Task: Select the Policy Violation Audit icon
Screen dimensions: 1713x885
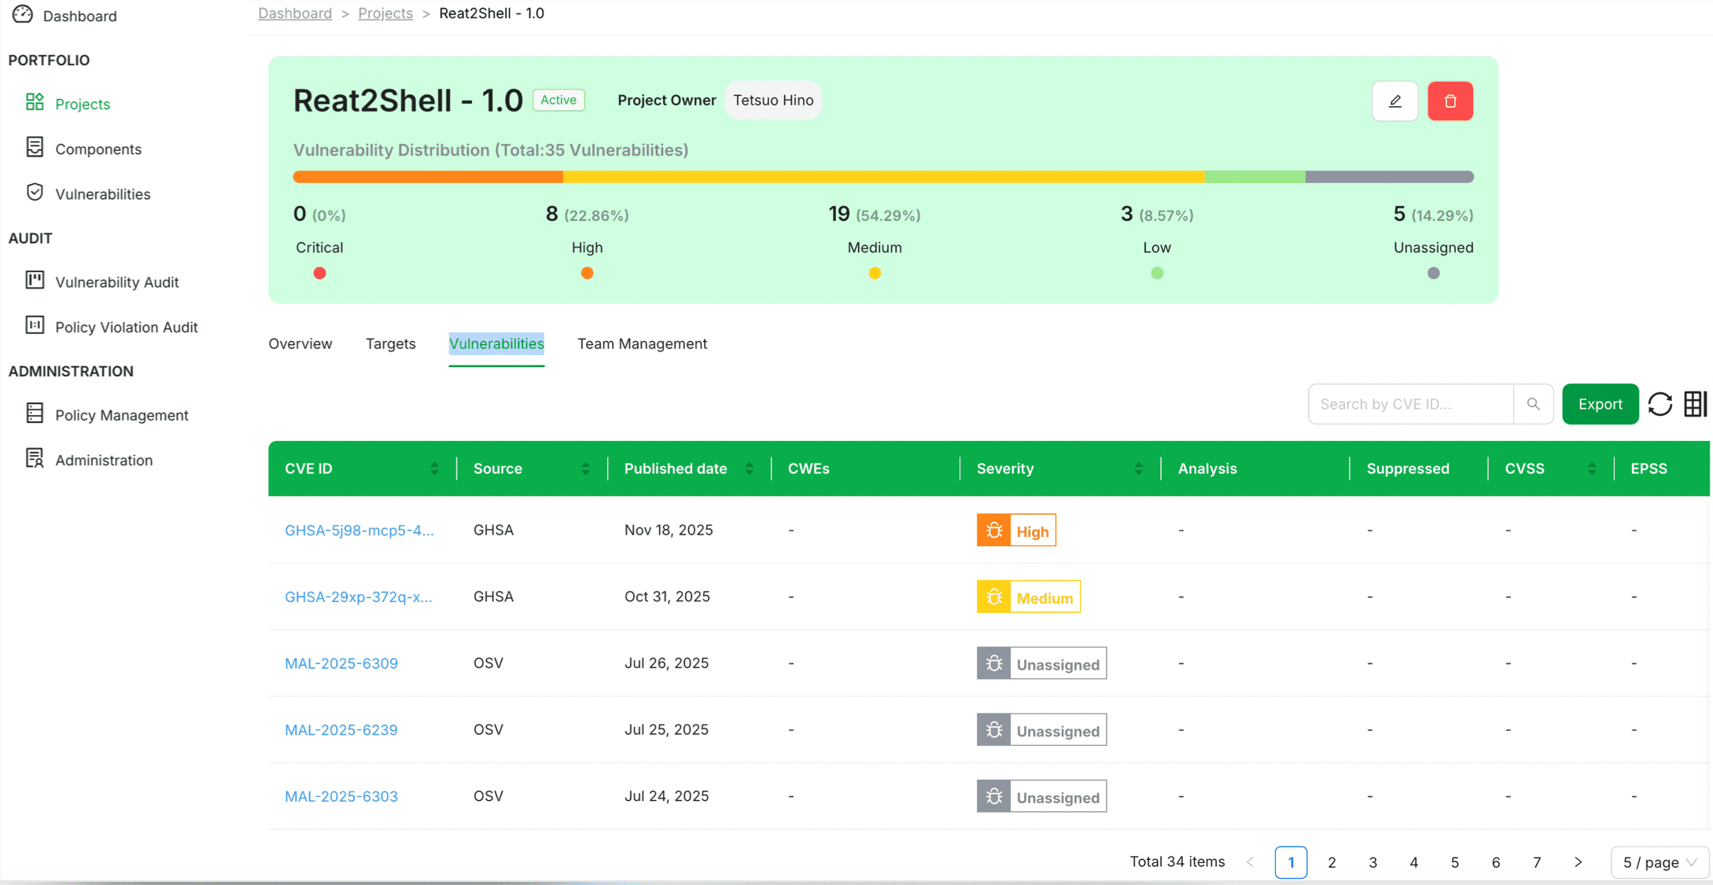Action: [35, 327]
